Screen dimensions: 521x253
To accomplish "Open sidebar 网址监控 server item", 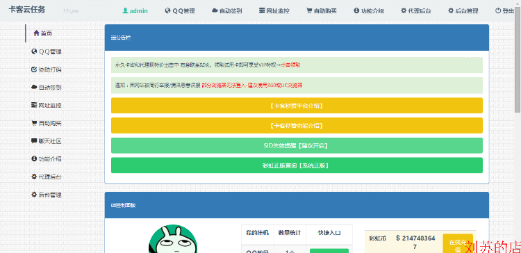I will click(46, 106).
